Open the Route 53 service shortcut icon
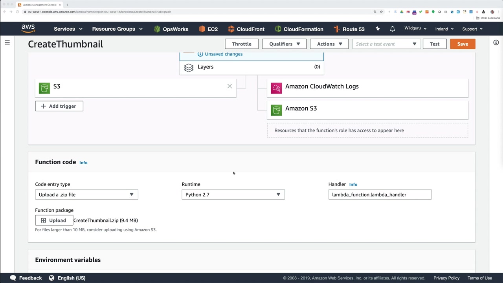 pyautogui.click(x=336, y=29)
